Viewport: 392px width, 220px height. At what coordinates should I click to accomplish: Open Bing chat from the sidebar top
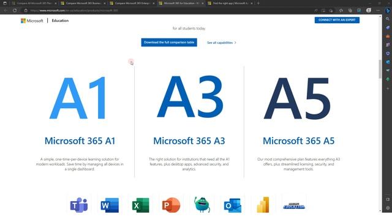[x=388, y=10]
